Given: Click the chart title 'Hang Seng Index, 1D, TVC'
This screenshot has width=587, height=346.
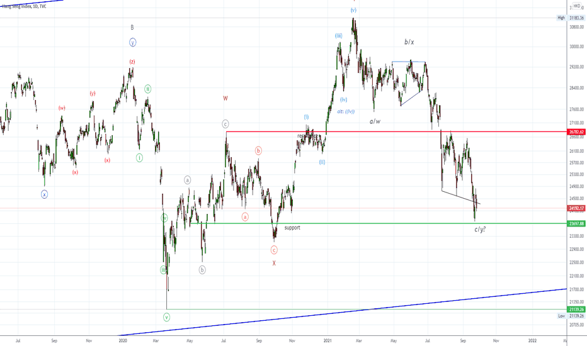Looking at the screenshot, I should coord(24,6).
